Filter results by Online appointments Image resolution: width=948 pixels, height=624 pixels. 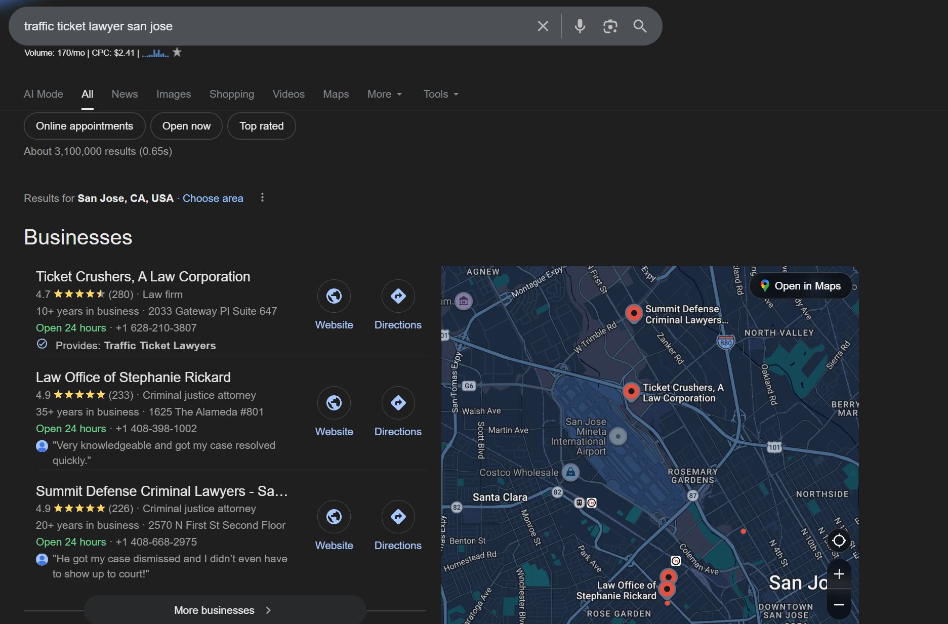(x=84, y=126)
